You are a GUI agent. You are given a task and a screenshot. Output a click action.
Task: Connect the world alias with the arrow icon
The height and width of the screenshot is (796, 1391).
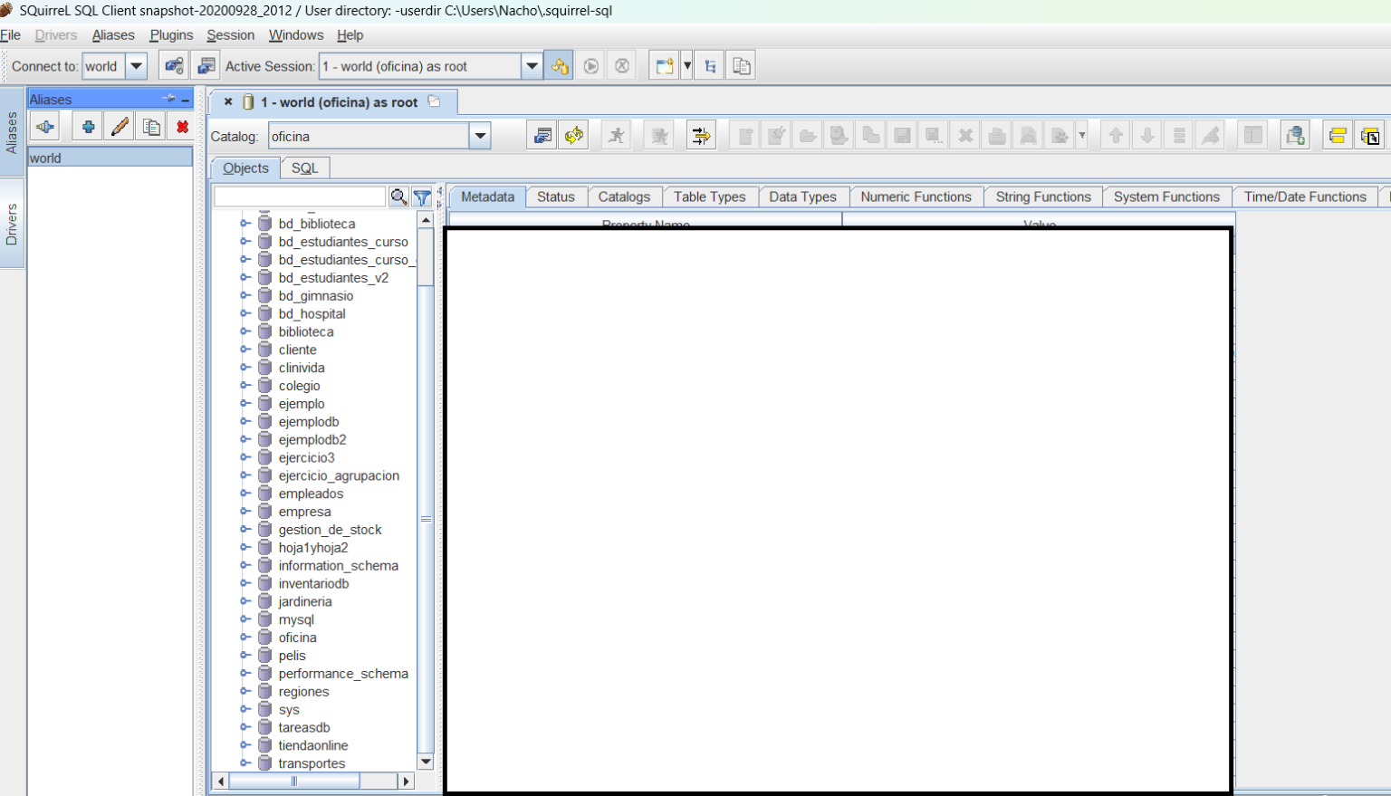click(46, 126)
